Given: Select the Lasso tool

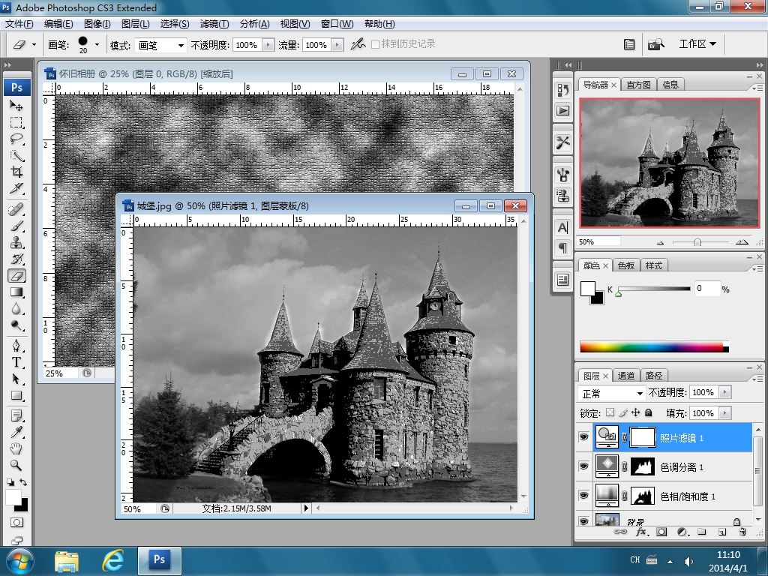Looking at the screenshot, I should pos(16,139).
